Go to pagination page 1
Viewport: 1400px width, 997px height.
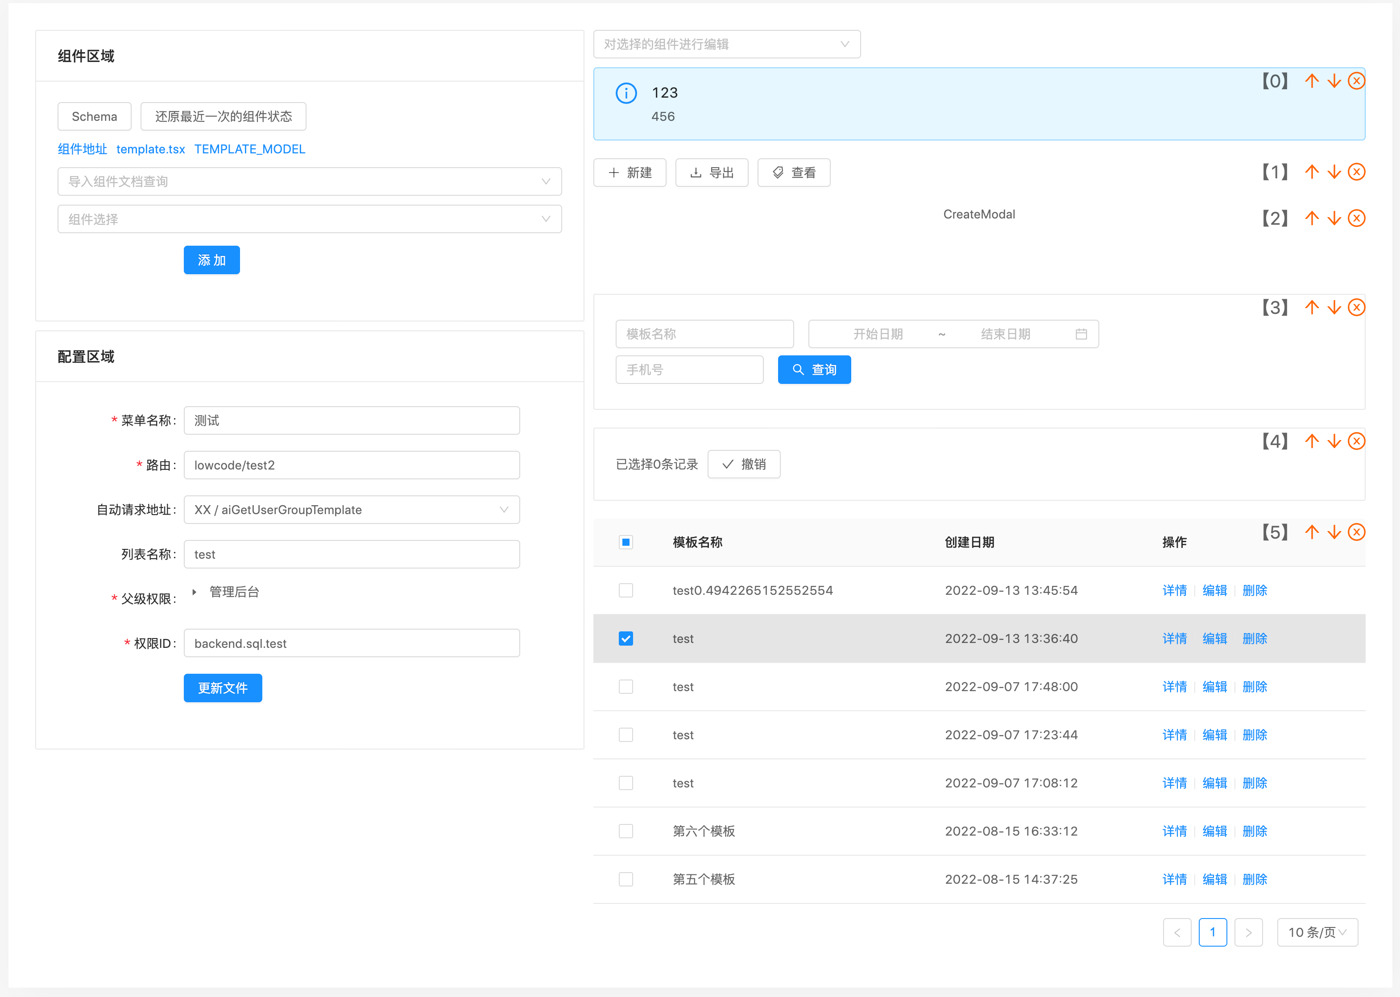click(x=1212, y=932)
